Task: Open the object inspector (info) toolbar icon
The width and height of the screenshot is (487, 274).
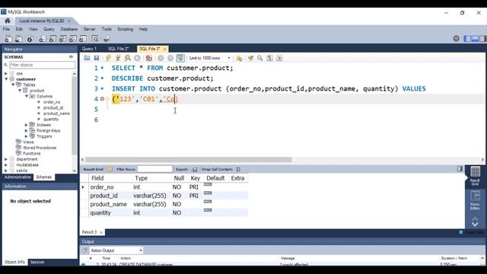Action: coord(30,39)
